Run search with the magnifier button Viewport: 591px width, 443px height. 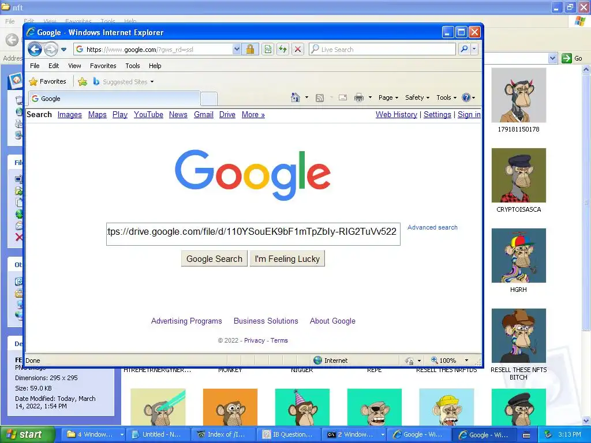465,50
